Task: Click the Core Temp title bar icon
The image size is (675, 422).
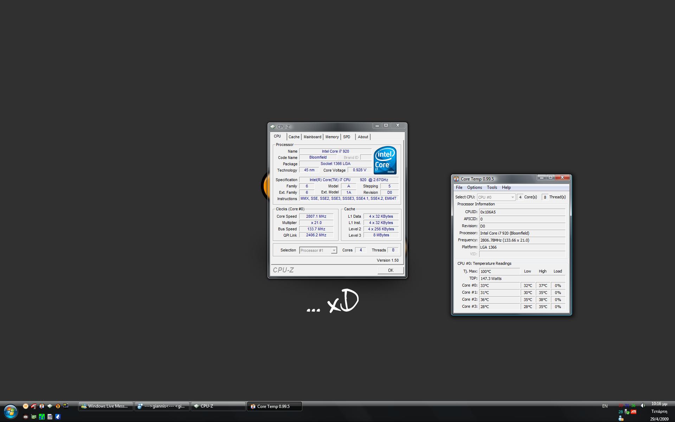Action: 456,179
